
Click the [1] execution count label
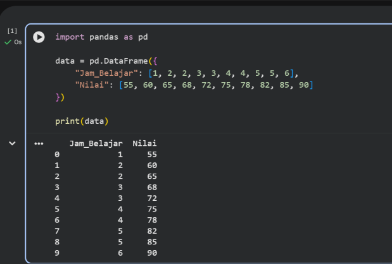click(12, 31)
